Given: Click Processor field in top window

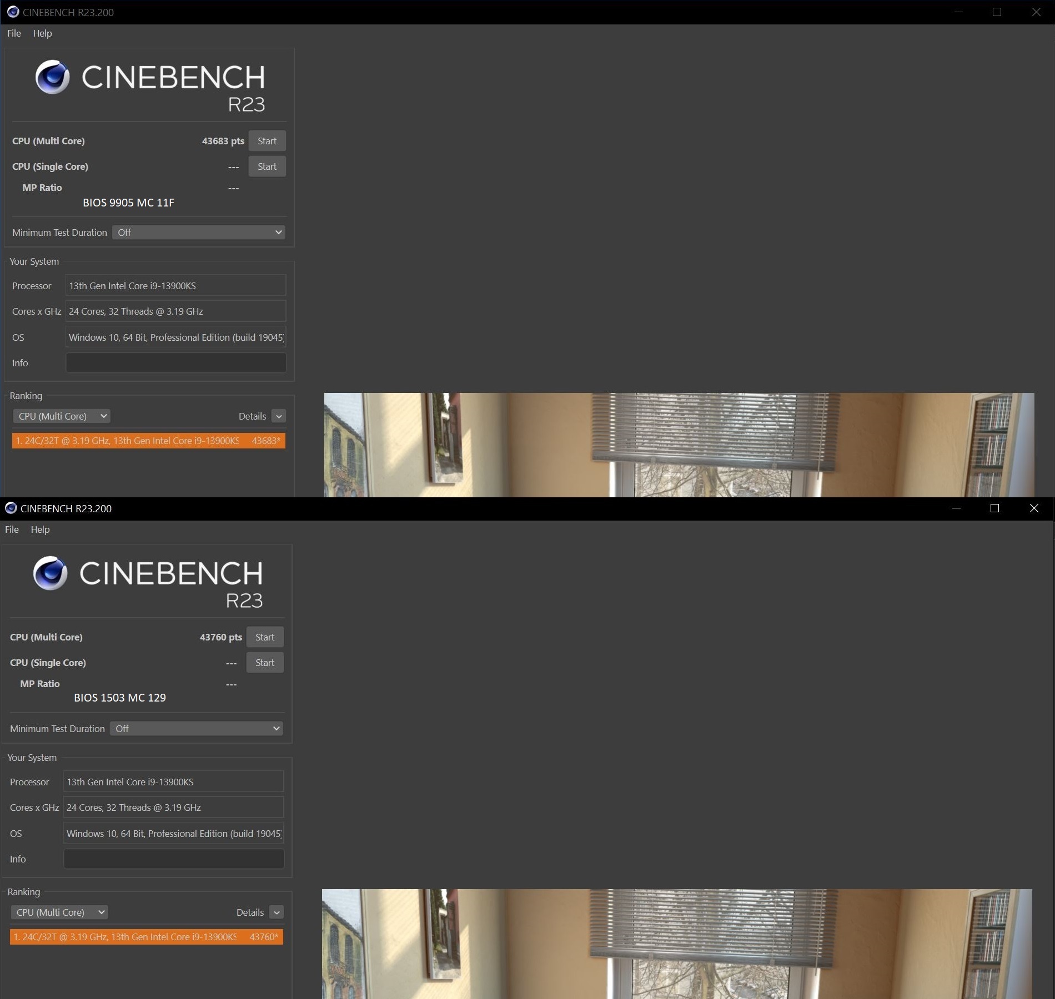Looking at the screenshot, I should tap(176, 285).
